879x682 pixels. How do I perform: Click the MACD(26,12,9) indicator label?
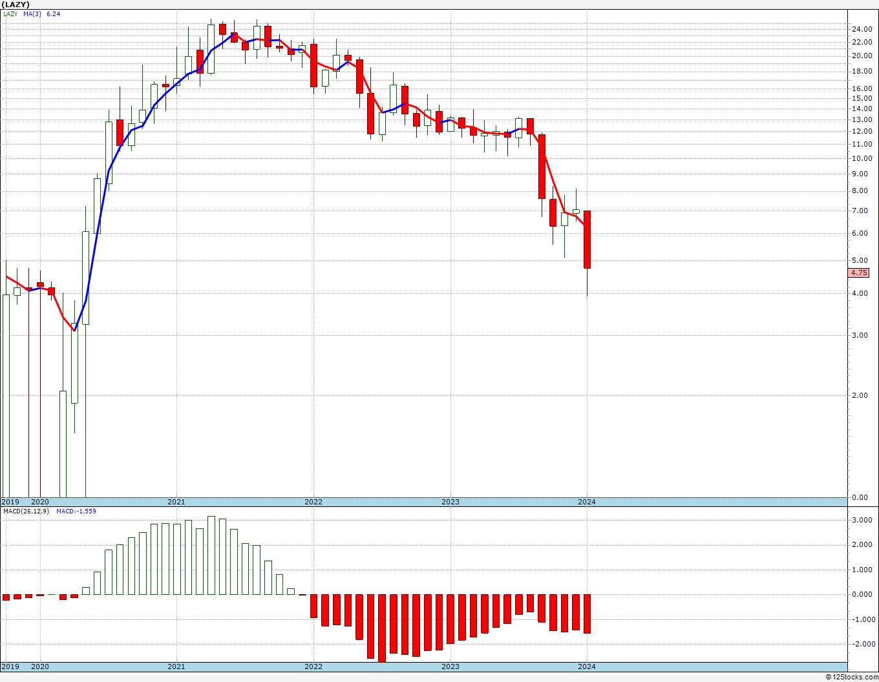point(26,512)
